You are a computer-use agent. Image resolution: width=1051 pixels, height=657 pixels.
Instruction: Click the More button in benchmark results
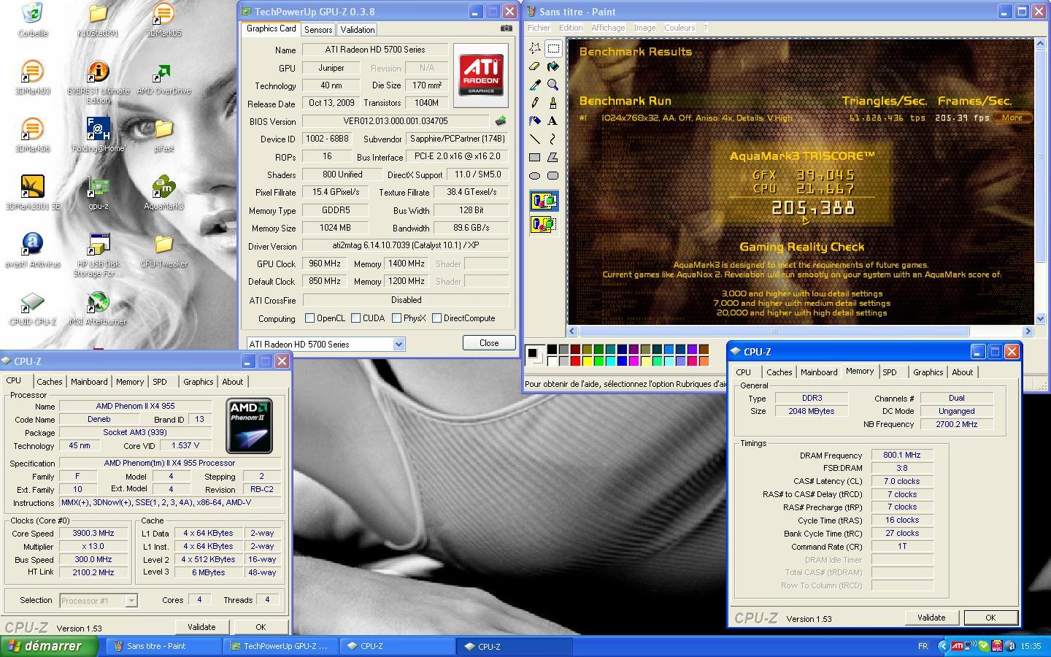point(1012,118)
